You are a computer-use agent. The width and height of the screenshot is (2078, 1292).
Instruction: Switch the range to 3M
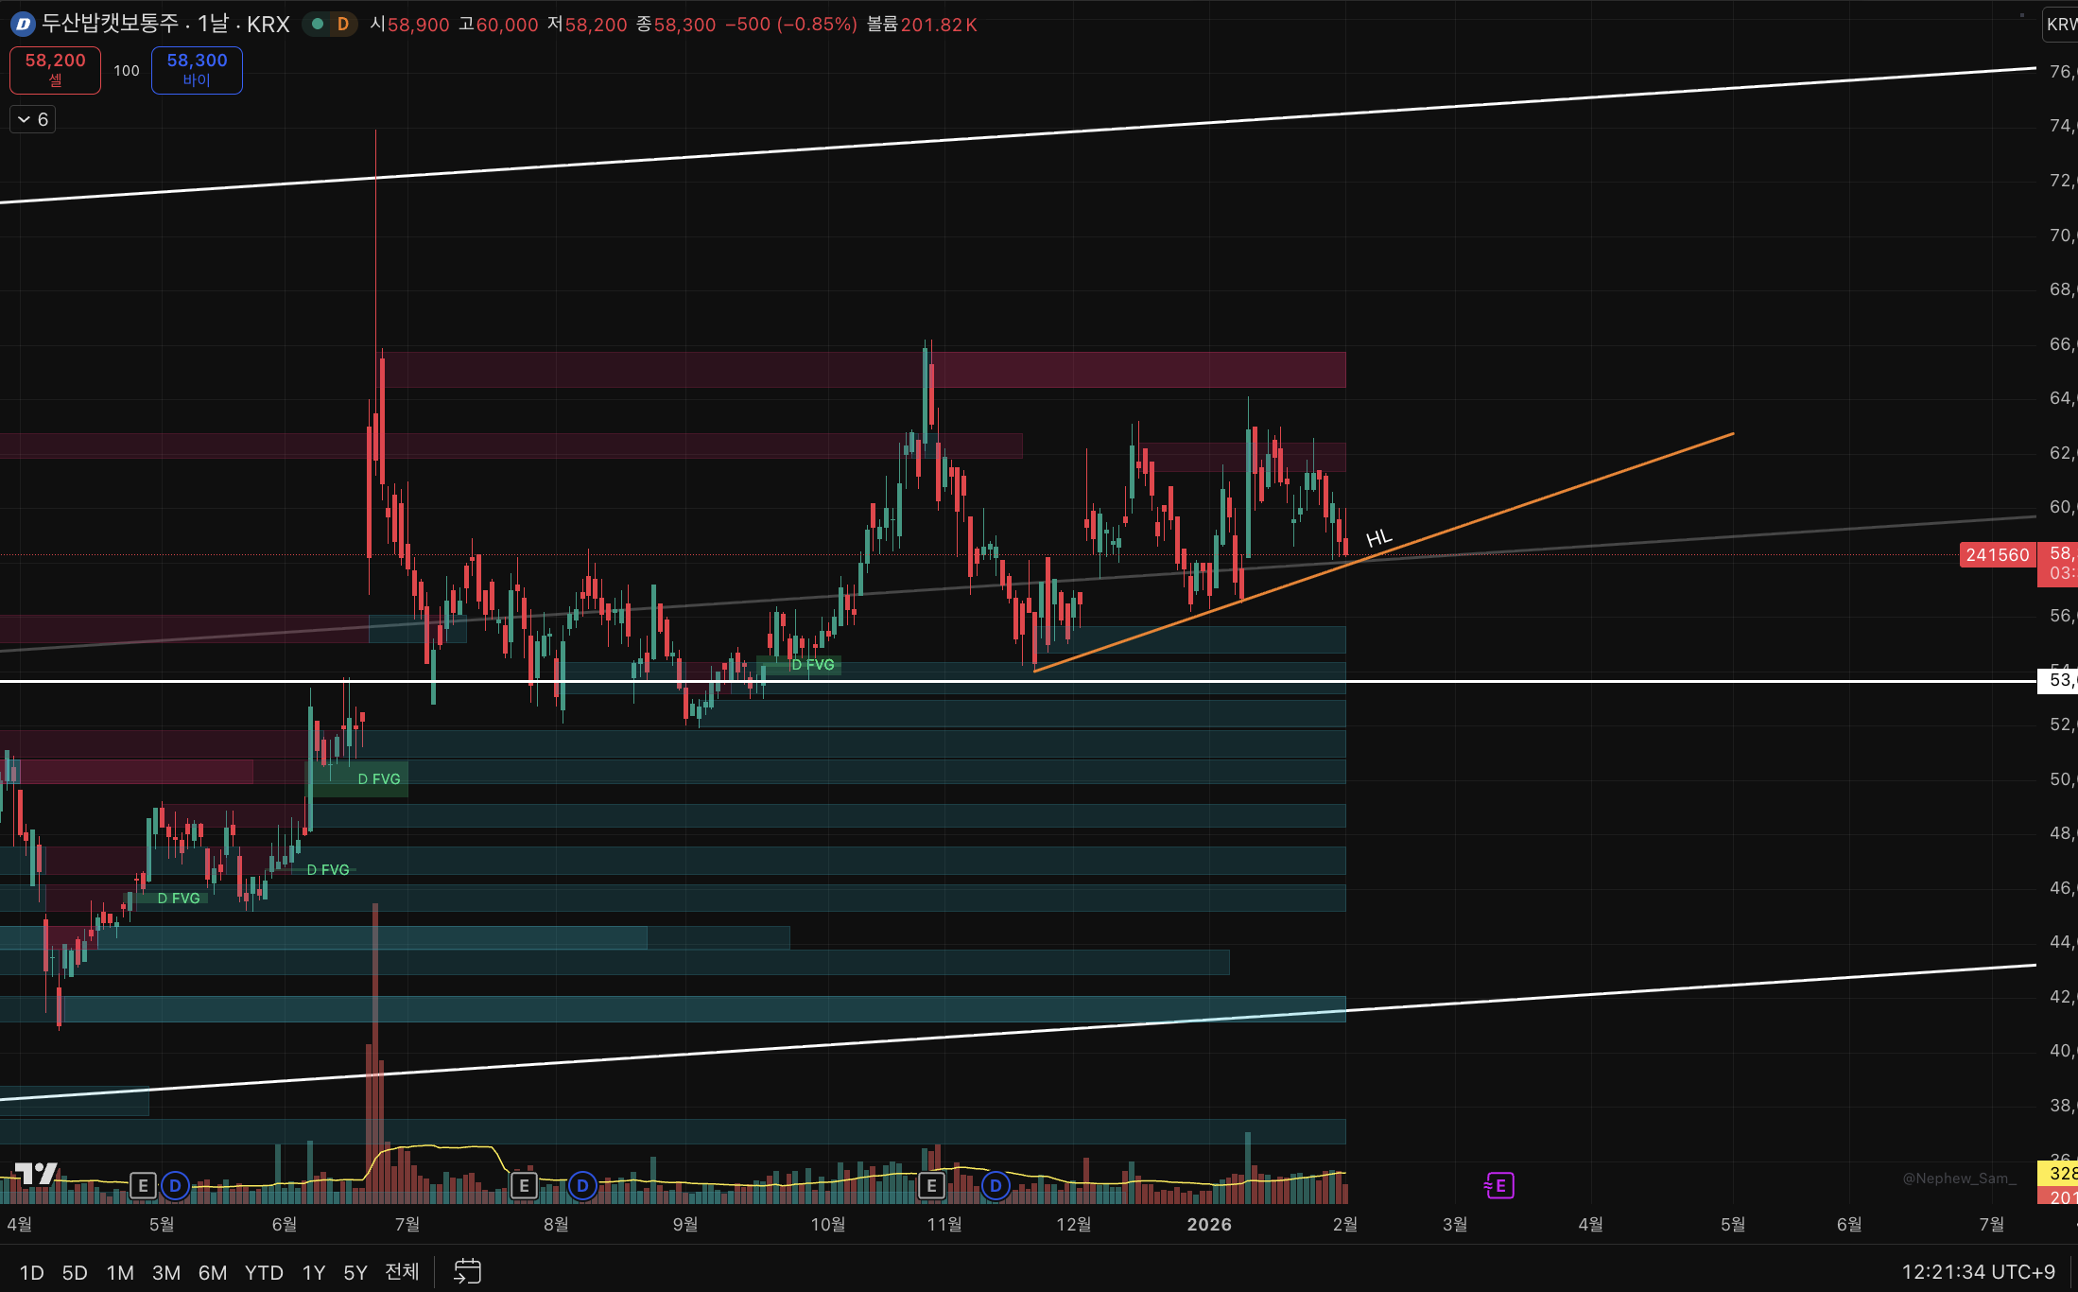coord(166,1272)
